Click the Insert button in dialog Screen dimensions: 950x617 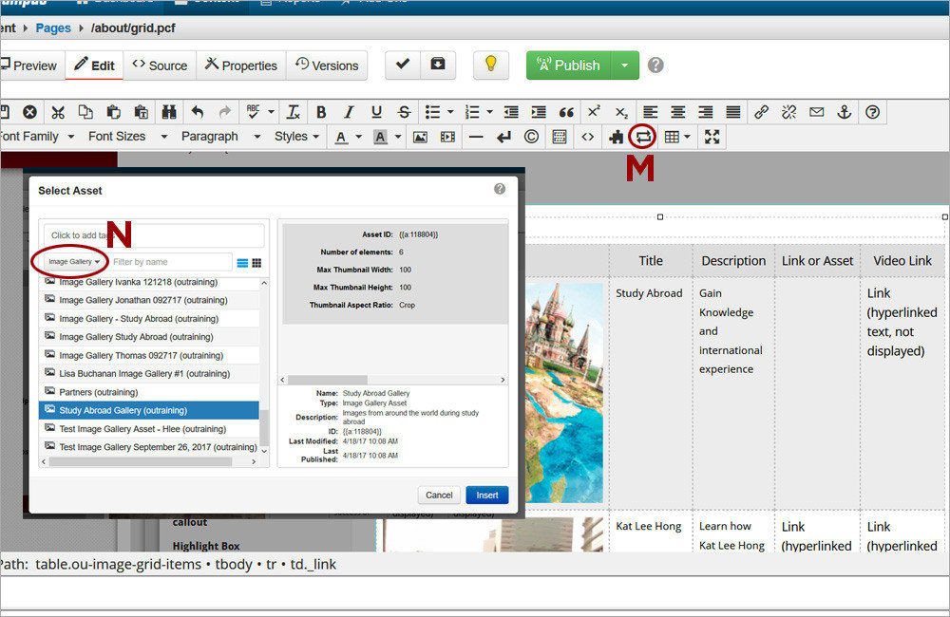pyautogui.click(x=486, y=495)
